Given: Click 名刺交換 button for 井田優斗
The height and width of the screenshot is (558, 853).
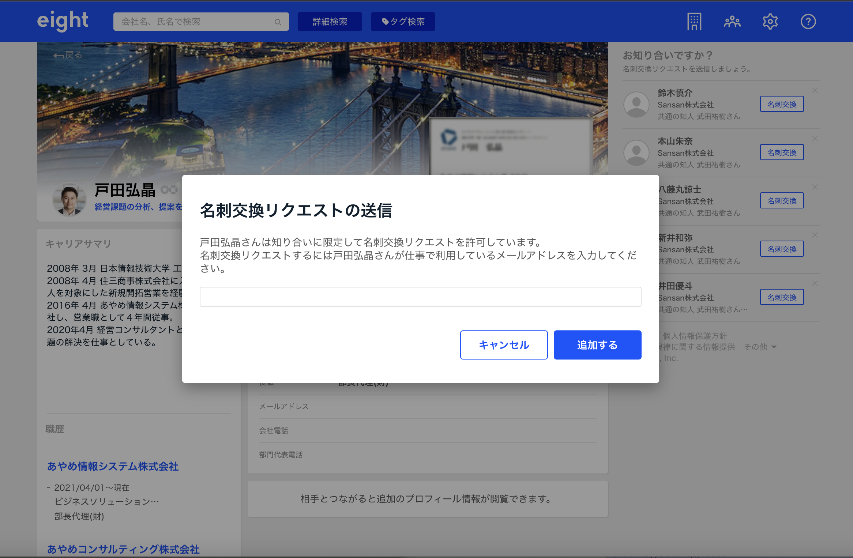Looking at the screenshot, I should 782,297.
